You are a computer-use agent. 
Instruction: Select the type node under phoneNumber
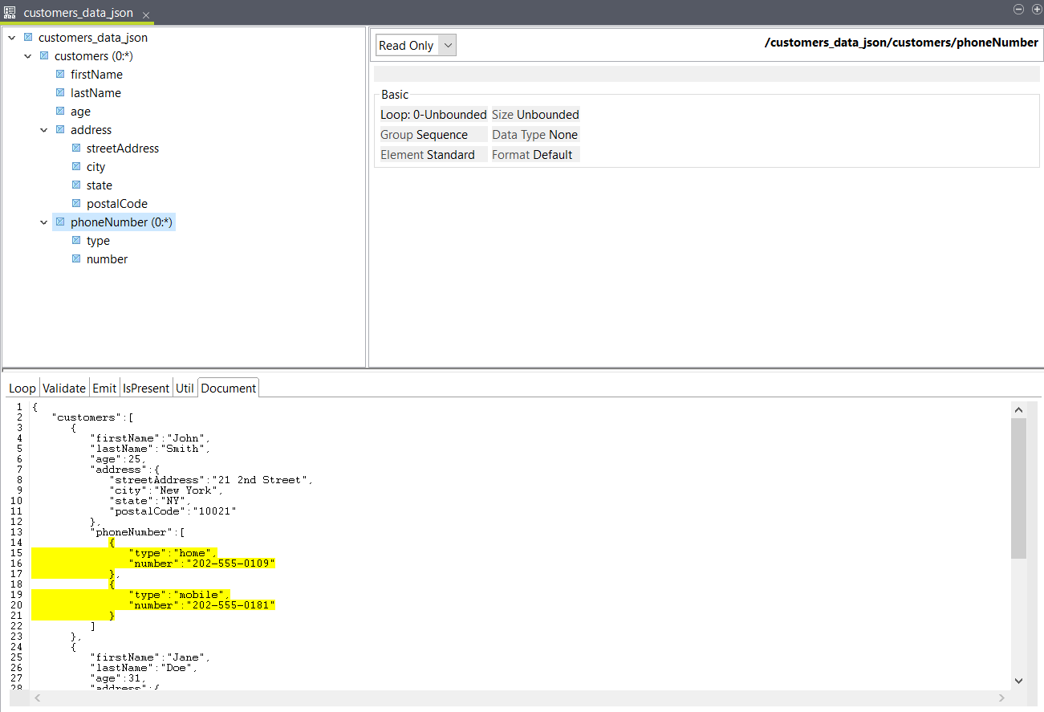tap(99, 240)
